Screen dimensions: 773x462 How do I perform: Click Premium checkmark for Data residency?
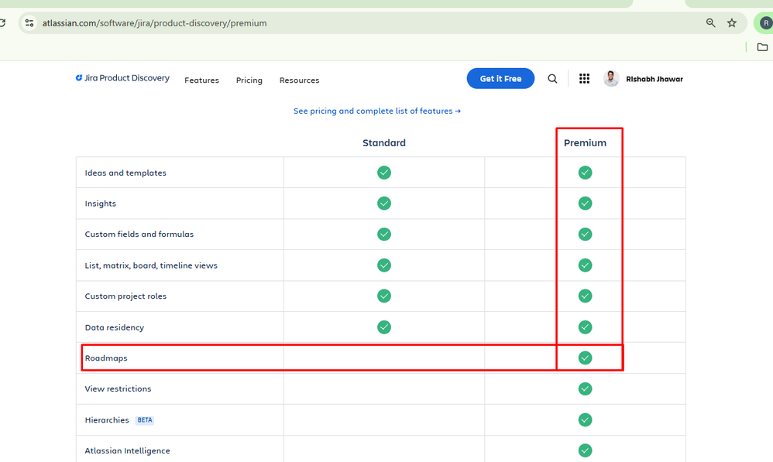point(586,327)
